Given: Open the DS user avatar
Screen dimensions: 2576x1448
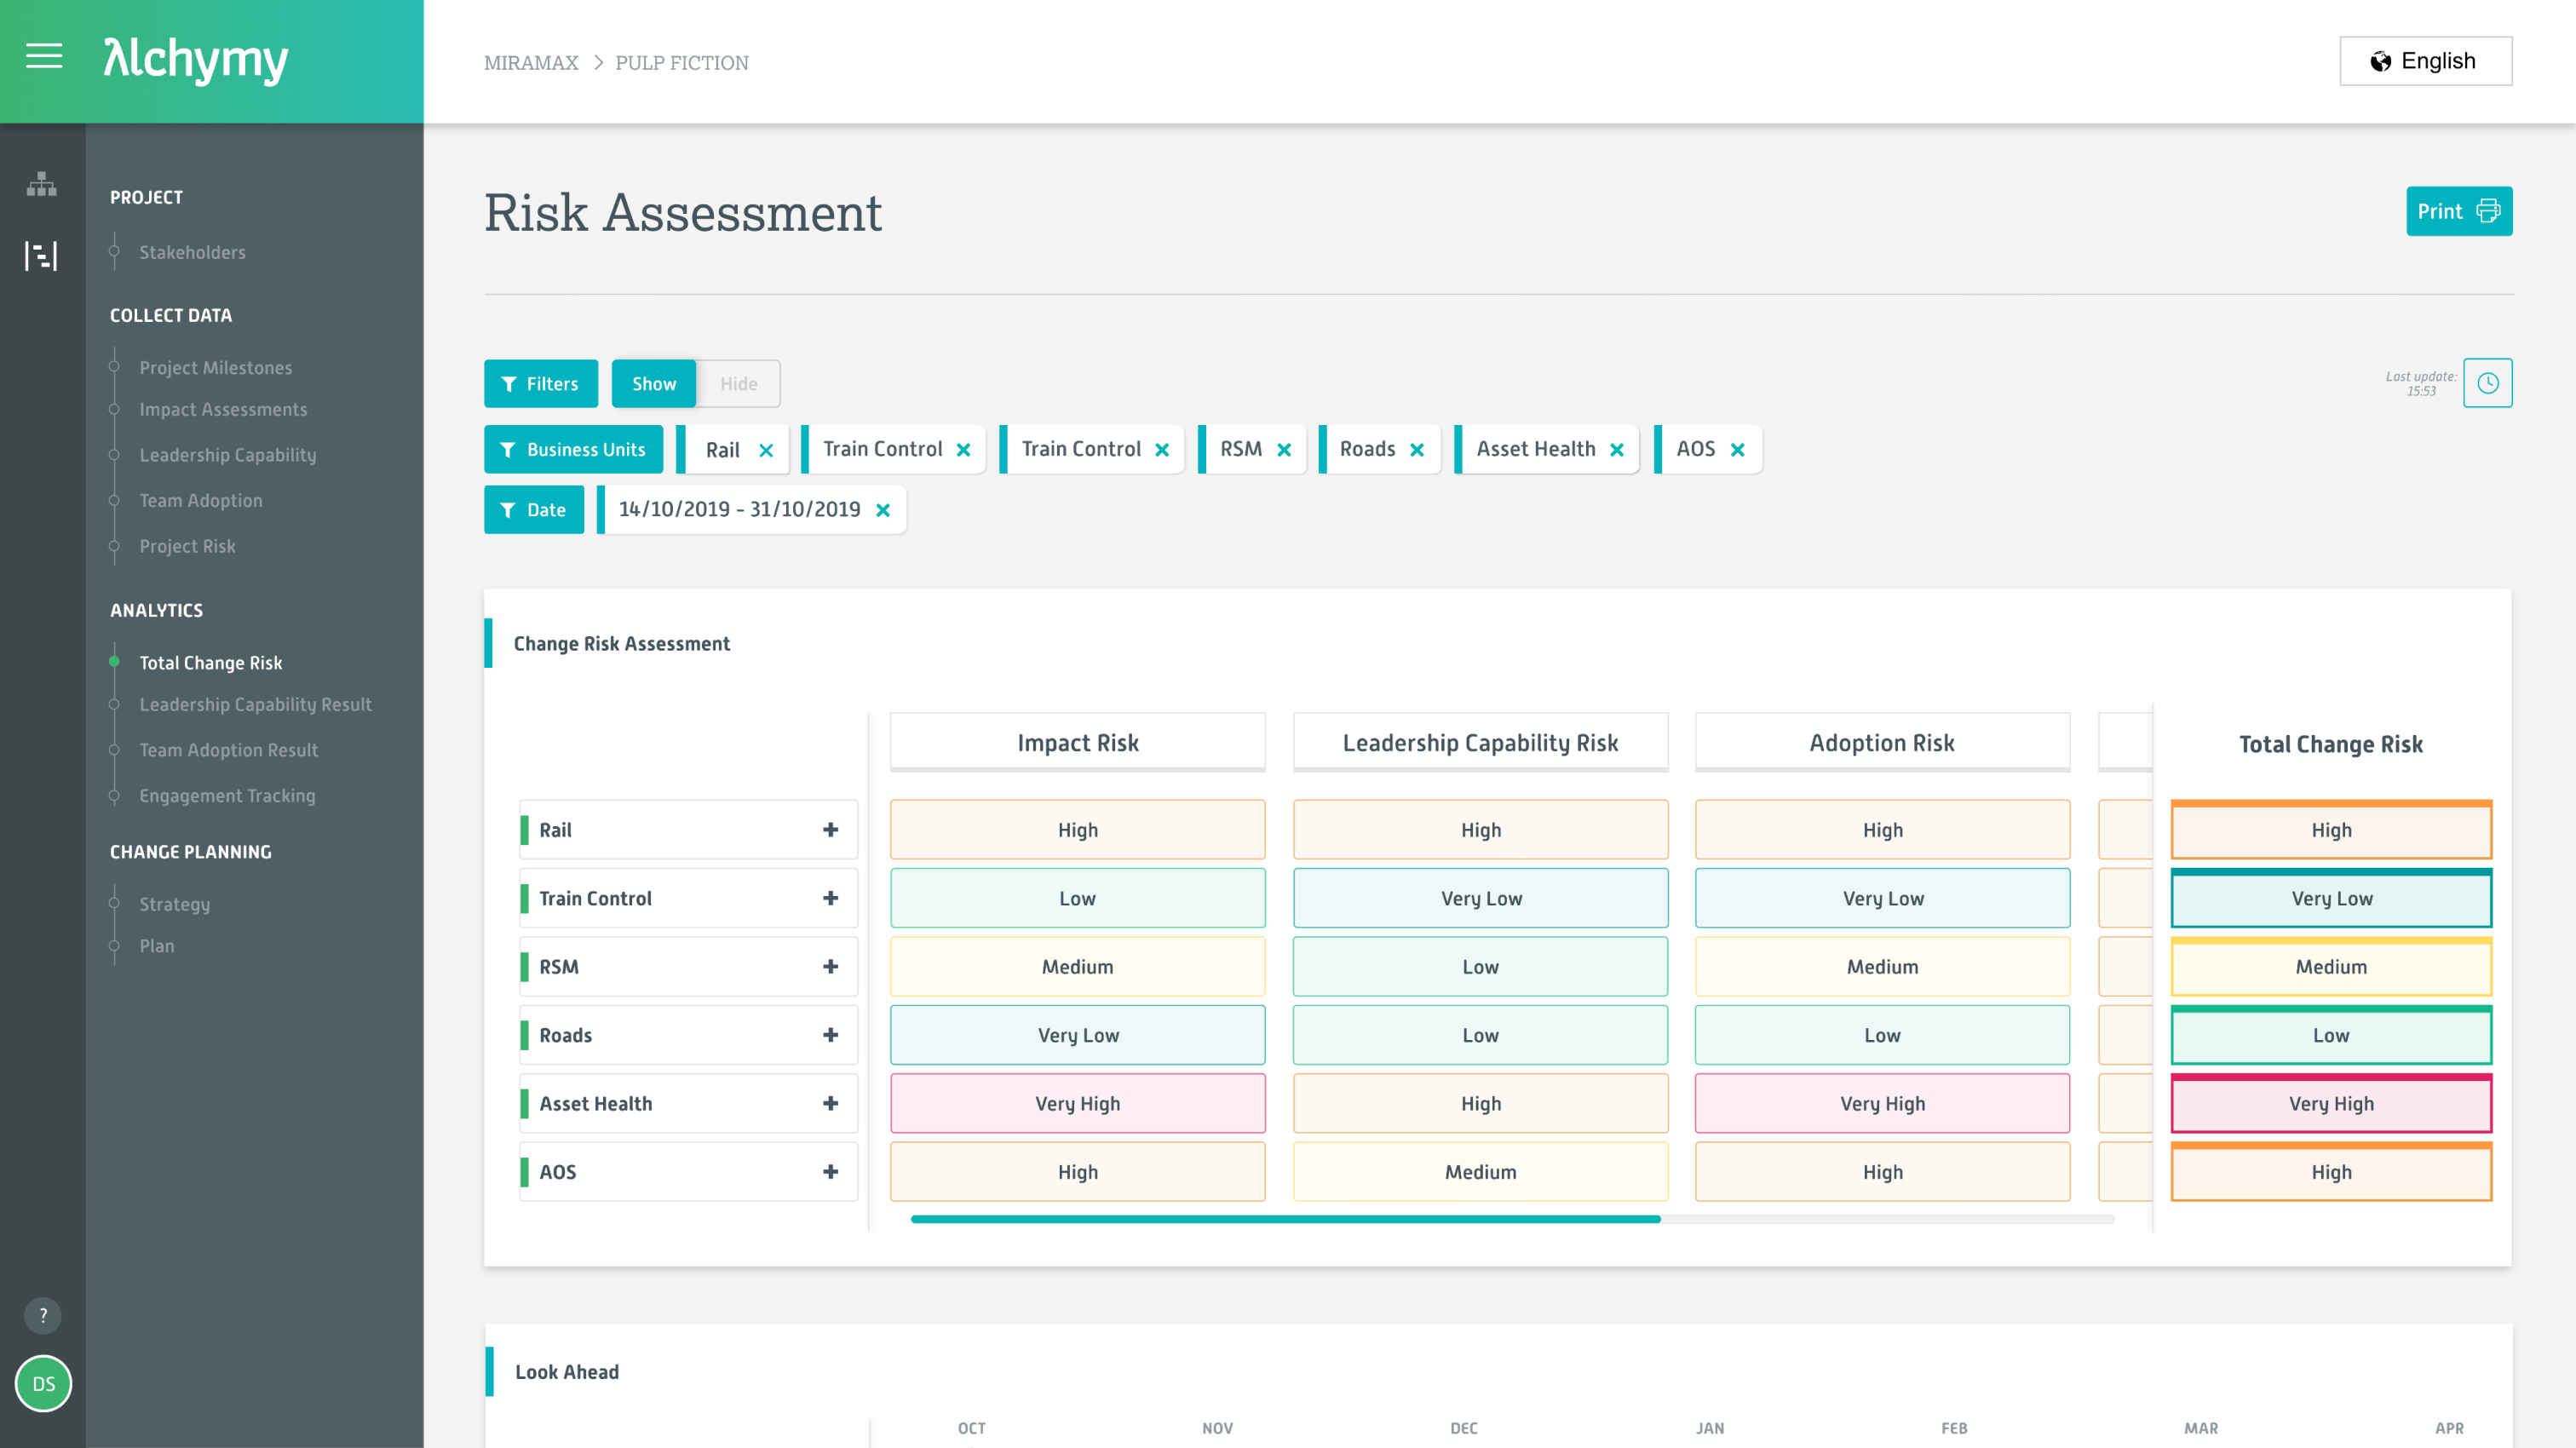Looking at the screenshot, I should 43,1384.
